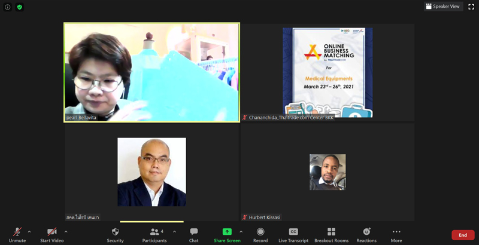Open the Participants list

point(156,232)
